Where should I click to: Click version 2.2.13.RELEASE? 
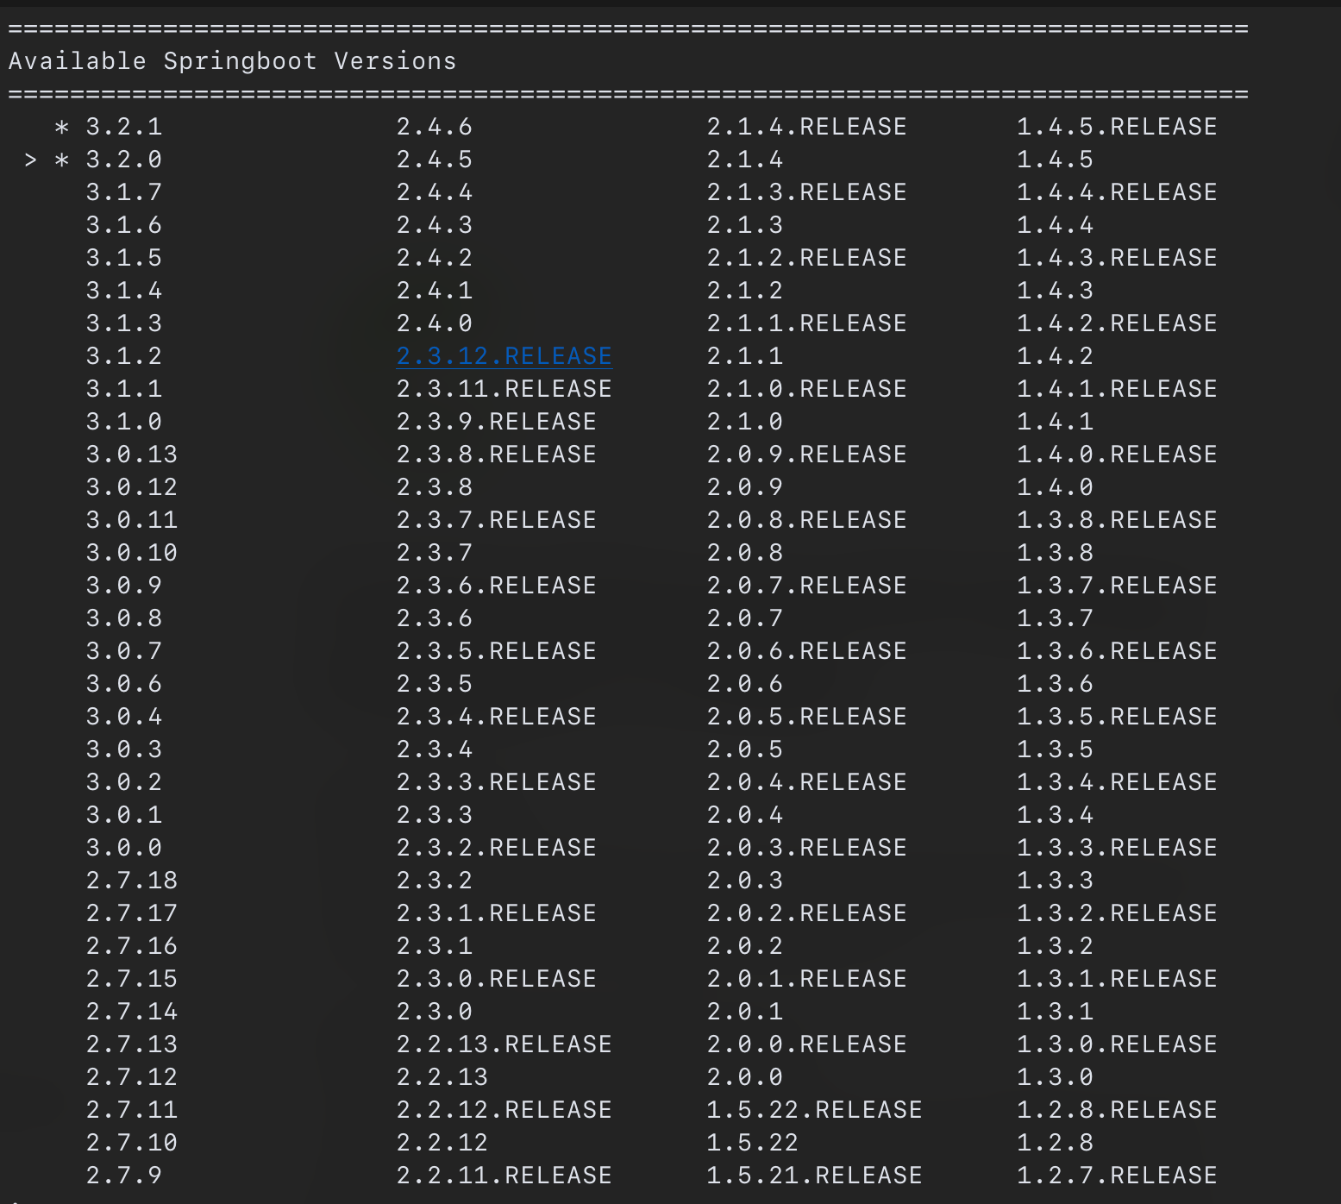pyautogui.click(x=504, y=1044)
